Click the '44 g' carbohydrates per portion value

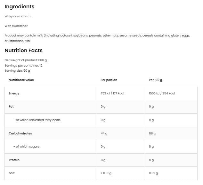coord(104,133)
